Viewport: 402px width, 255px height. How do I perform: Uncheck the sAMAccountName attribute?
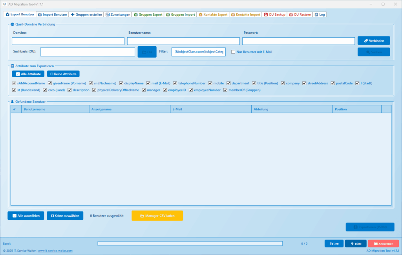tap(15, 83)
